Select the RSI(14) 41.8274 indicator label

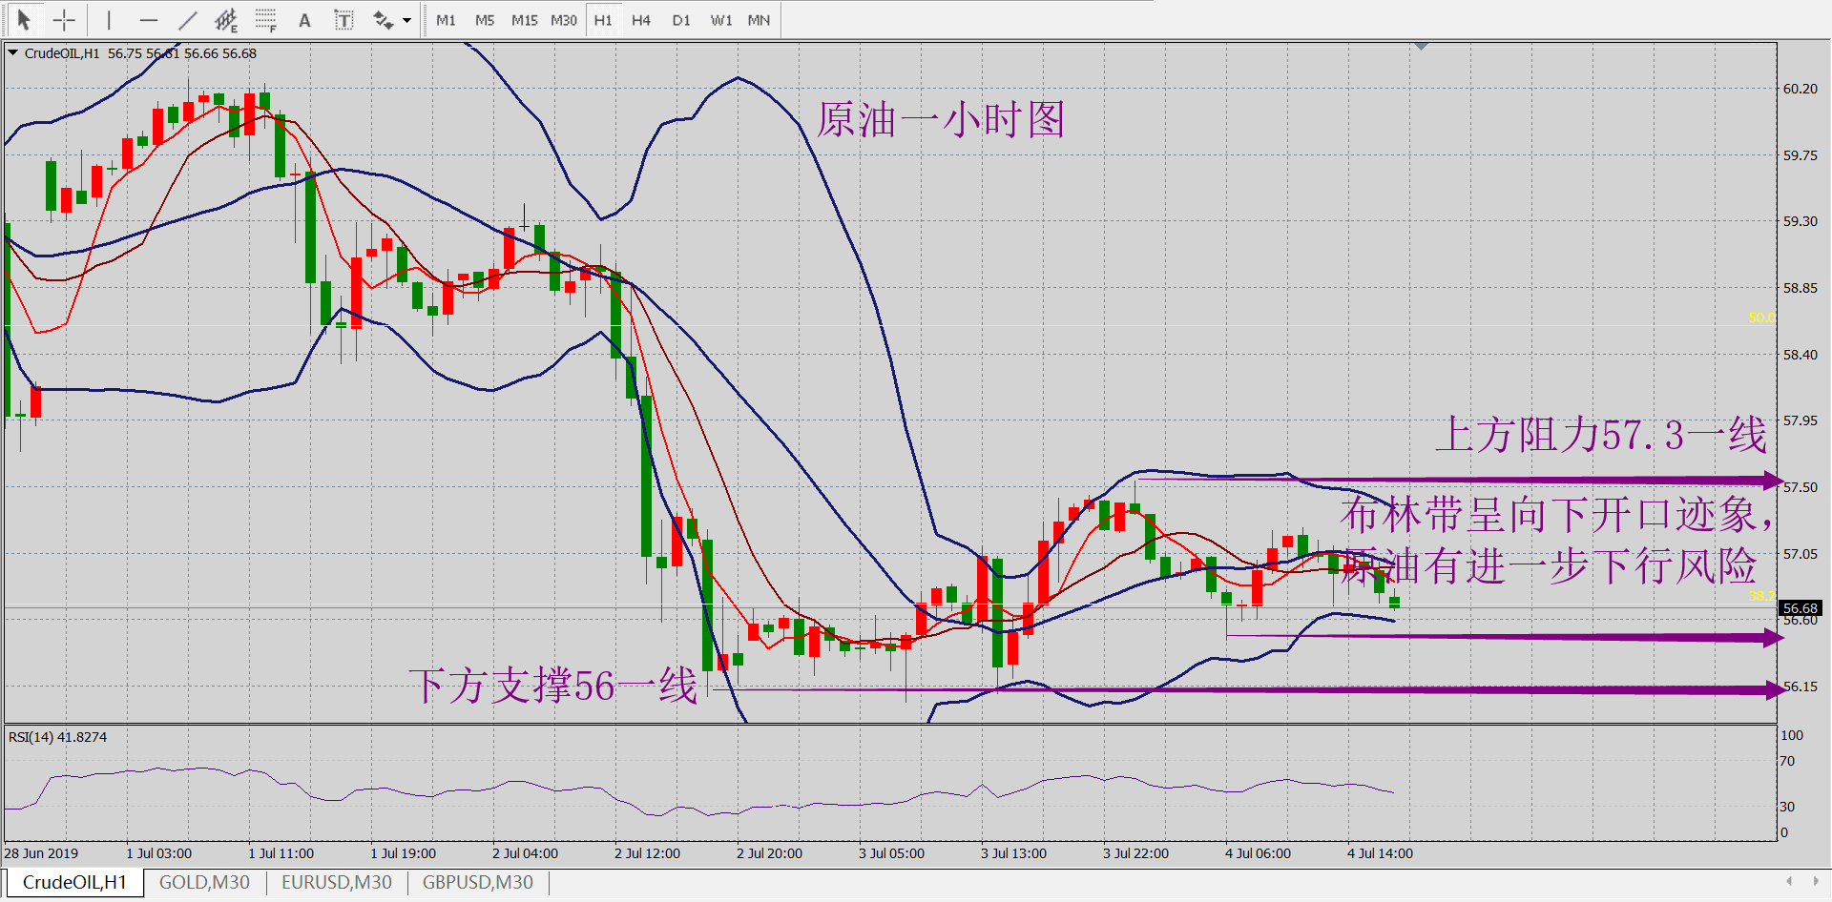57,737
